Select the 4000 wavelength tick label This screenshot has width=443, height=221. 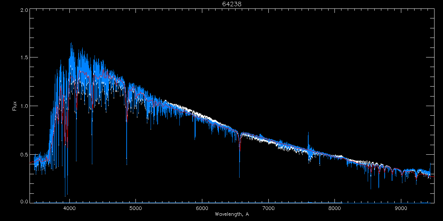pos(69,207)
